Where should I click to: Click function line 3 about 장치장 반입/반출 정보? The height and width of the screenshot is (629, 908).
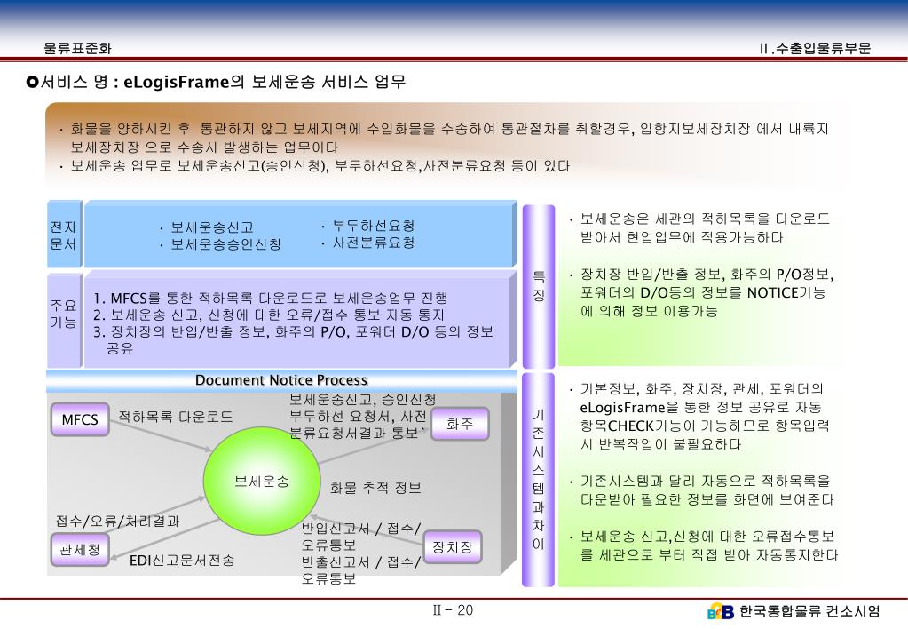[x=293, y=339]
